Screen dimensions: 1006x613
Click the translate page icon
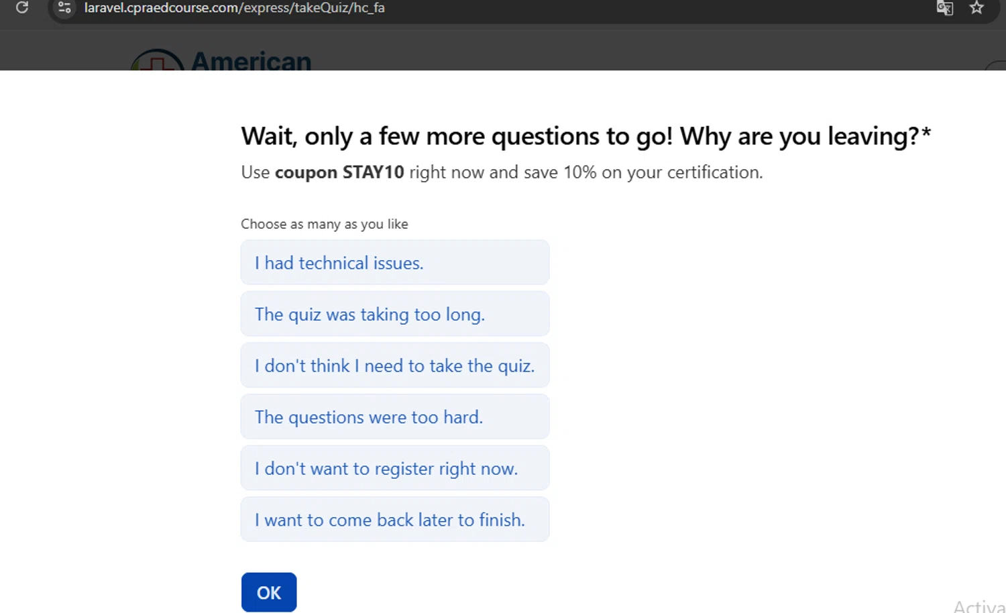944,8
